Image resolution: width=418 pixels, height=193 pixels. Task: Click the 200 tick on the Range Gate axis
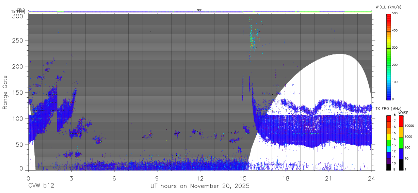pyautogui.click(x=18, y=66)
